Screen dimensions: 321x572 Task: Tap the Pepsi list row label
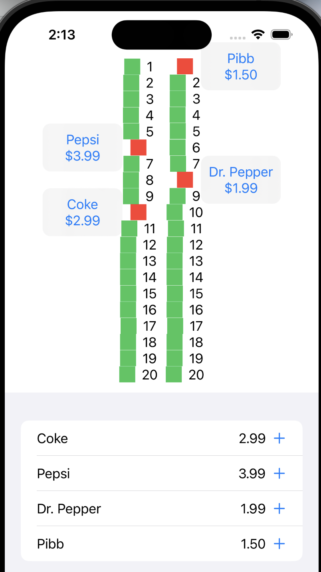click(53, 473)
